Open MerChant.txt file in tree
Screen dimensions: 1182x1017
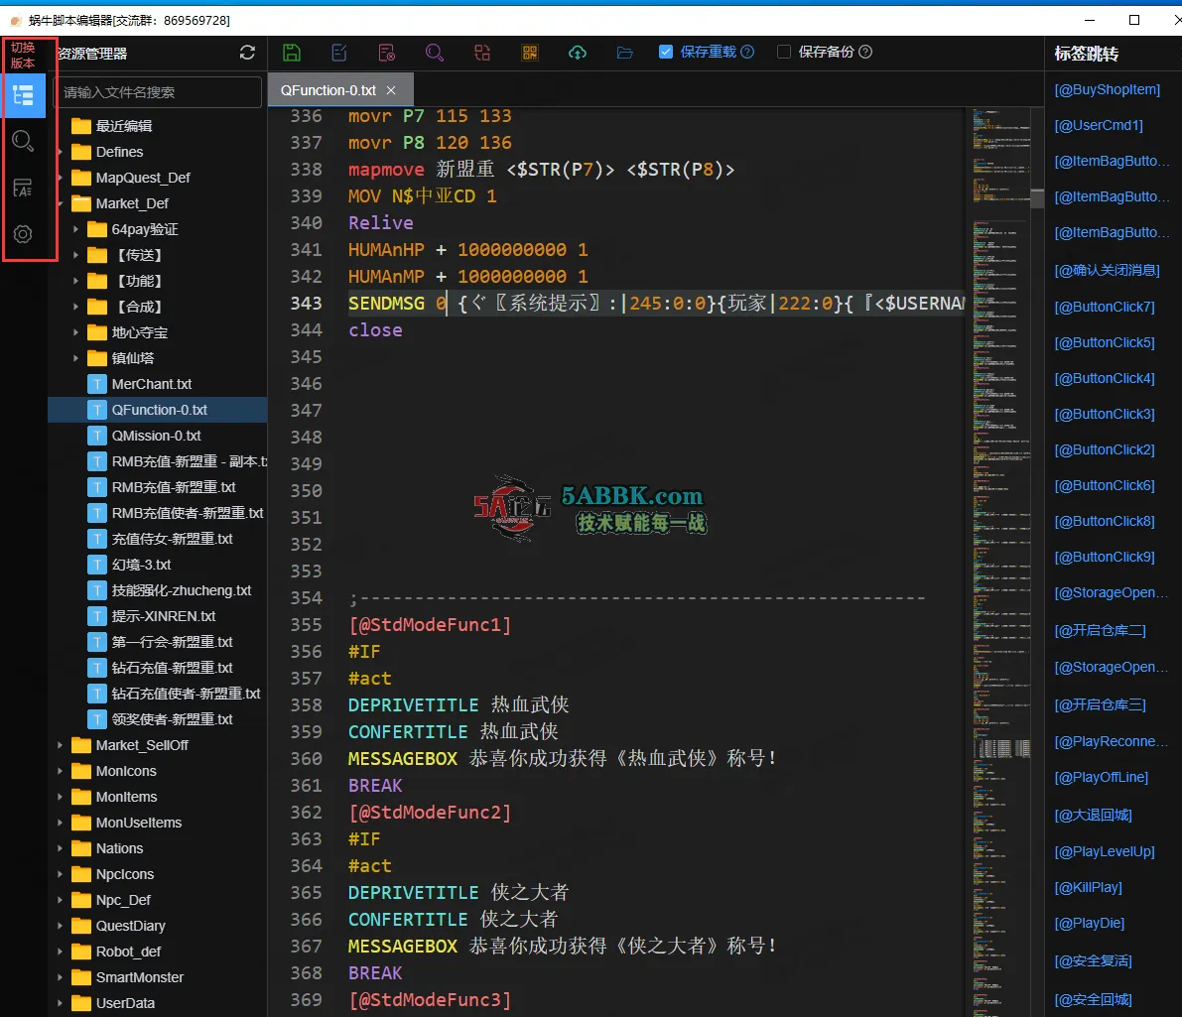click(x=152, y=384)
